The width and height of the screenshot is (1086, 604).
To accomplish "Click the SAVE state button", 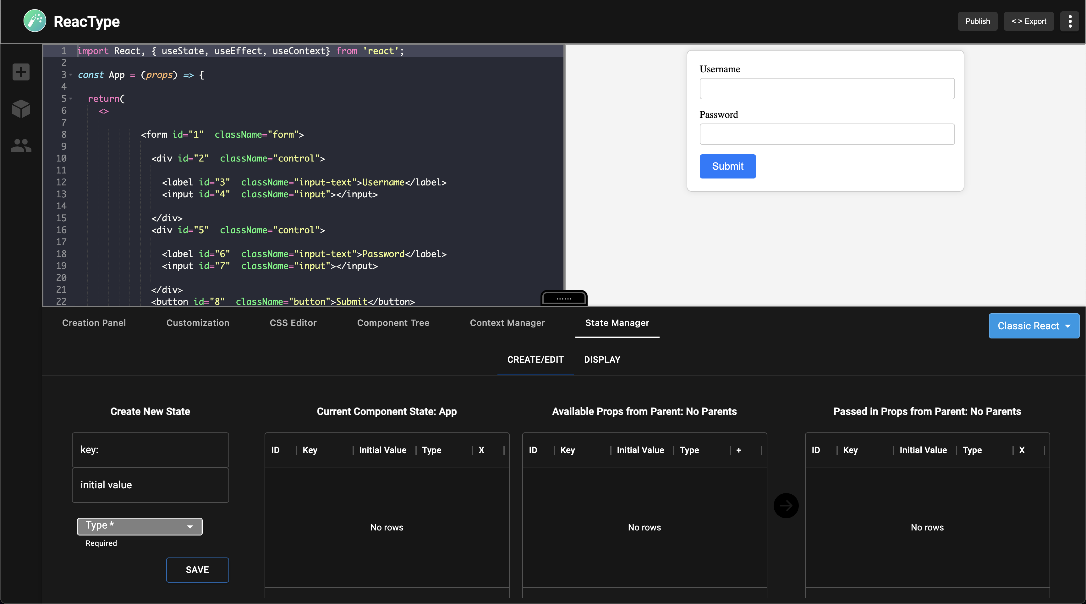I will 197,570.
